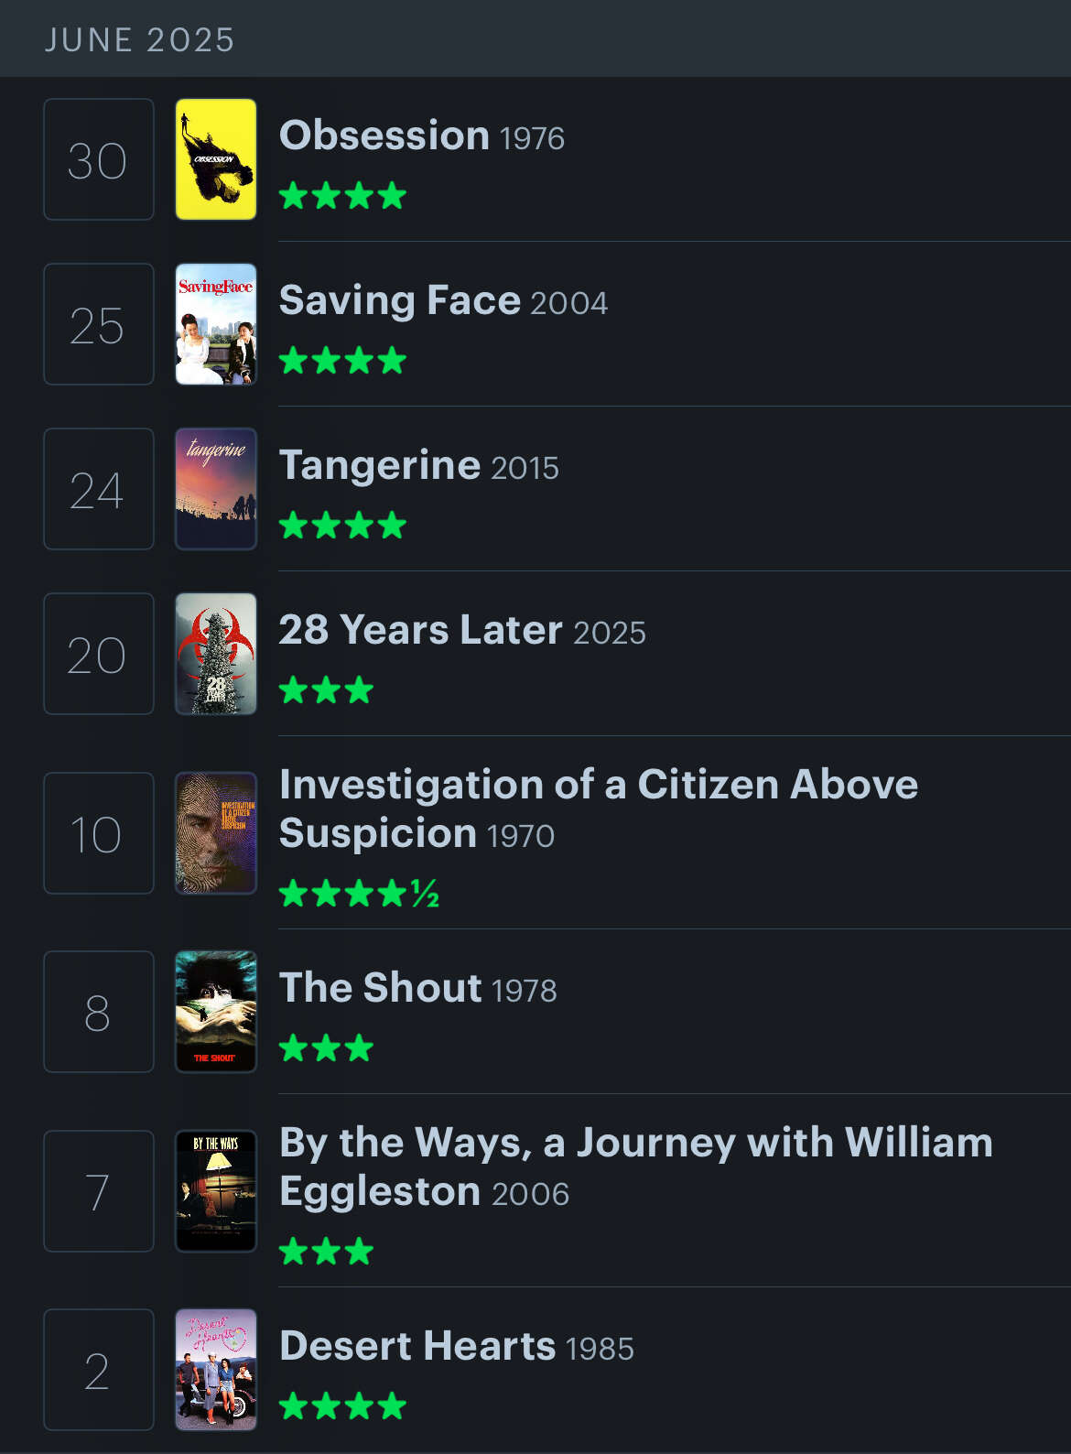Open 28 Years Later 2025 title
Viewport: 1071px width, 1454px height.
462,631
